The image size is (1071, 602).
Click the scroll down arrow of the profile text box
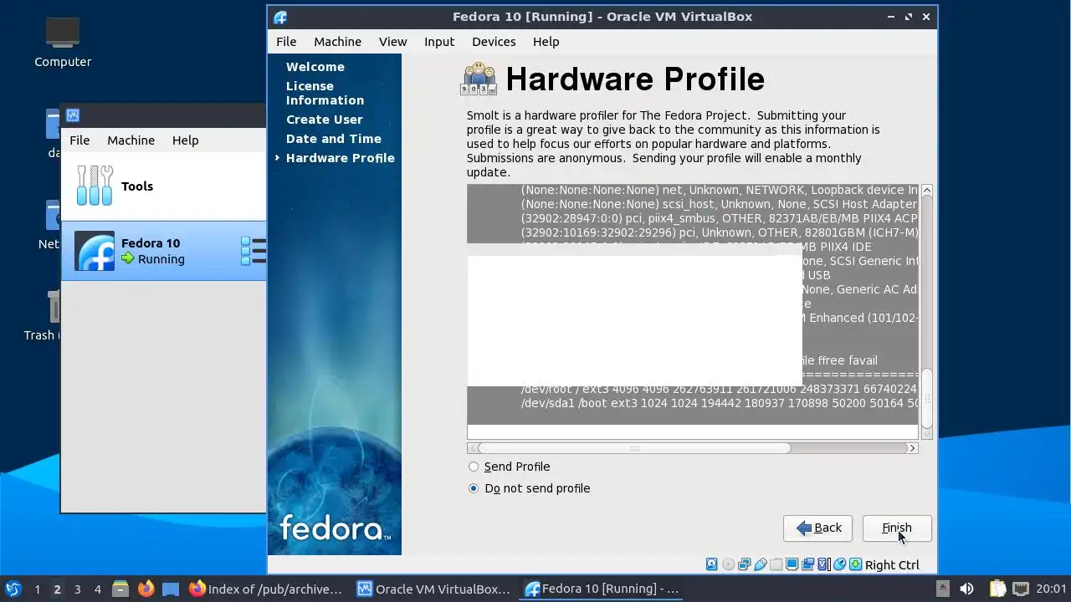coord(926,432)
